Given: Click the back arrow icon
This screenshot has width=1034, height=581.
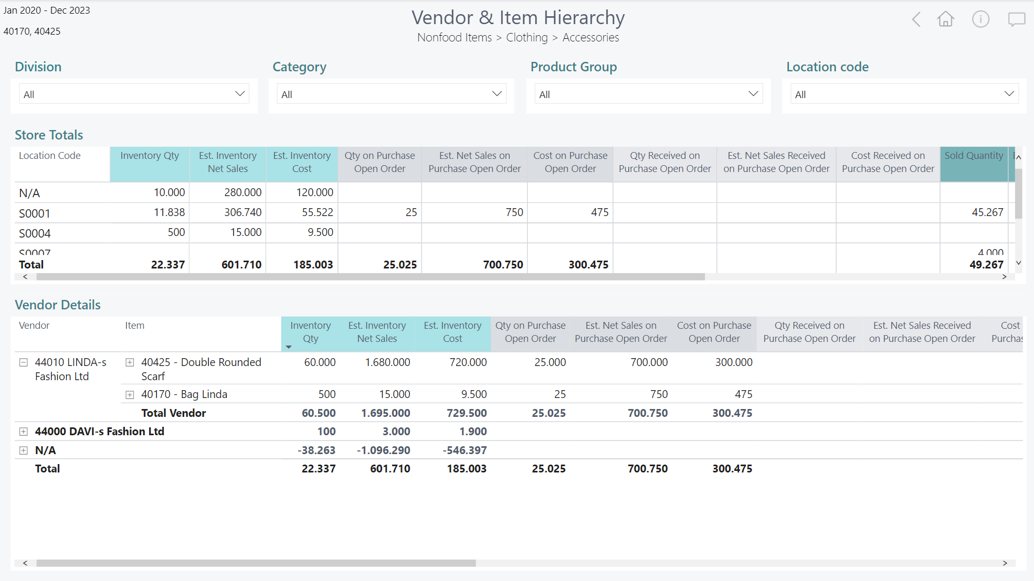Looking at the screenshot, I should (916, 20).
